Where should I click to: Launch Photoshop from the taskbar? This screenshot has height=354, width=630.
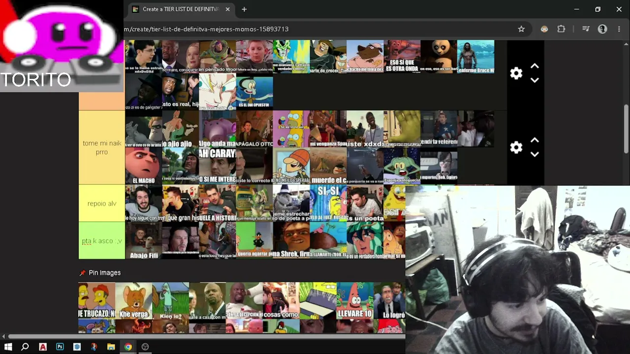(x=60, y=347)
